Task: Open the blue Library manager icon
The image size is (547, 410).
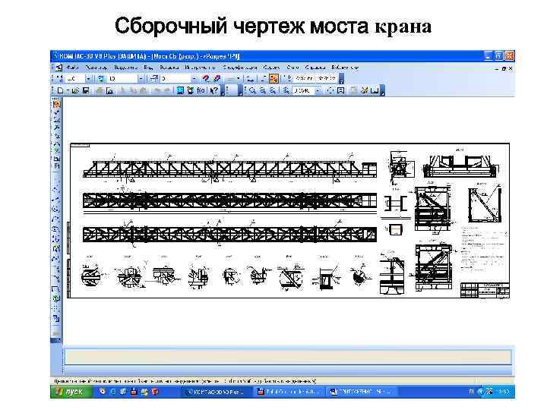Action: [180, 90]
